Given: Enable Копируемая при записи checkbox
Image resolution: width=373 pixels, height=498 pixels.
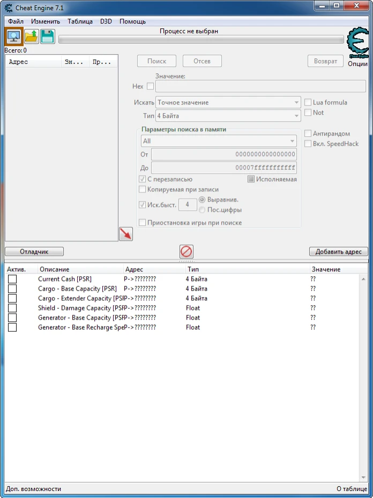Looking at the screenshot, I should tap(143, 189).
